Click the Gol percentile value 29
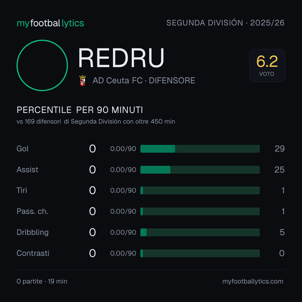 pyautogui.click(x=280, y=149)
